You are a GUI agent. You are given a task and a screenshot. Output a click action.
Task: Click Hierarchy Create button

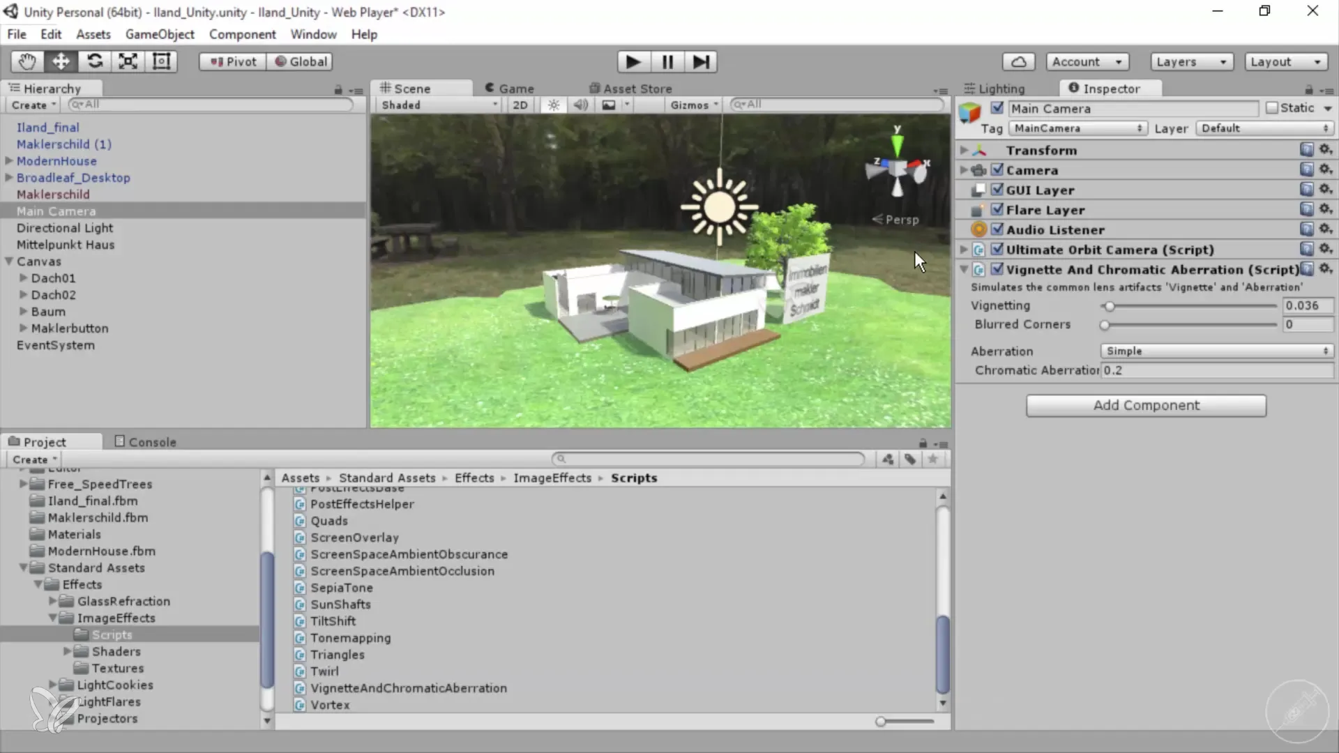pos(33,105)
